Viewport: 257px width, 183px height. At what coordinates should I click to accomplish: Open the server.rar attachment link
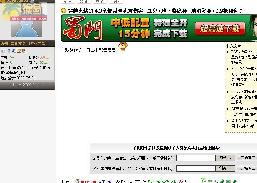point(88,181)
